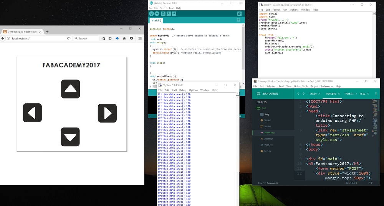
Task: Click the left arrow button on webpage
Action: [x=32, y=113]
